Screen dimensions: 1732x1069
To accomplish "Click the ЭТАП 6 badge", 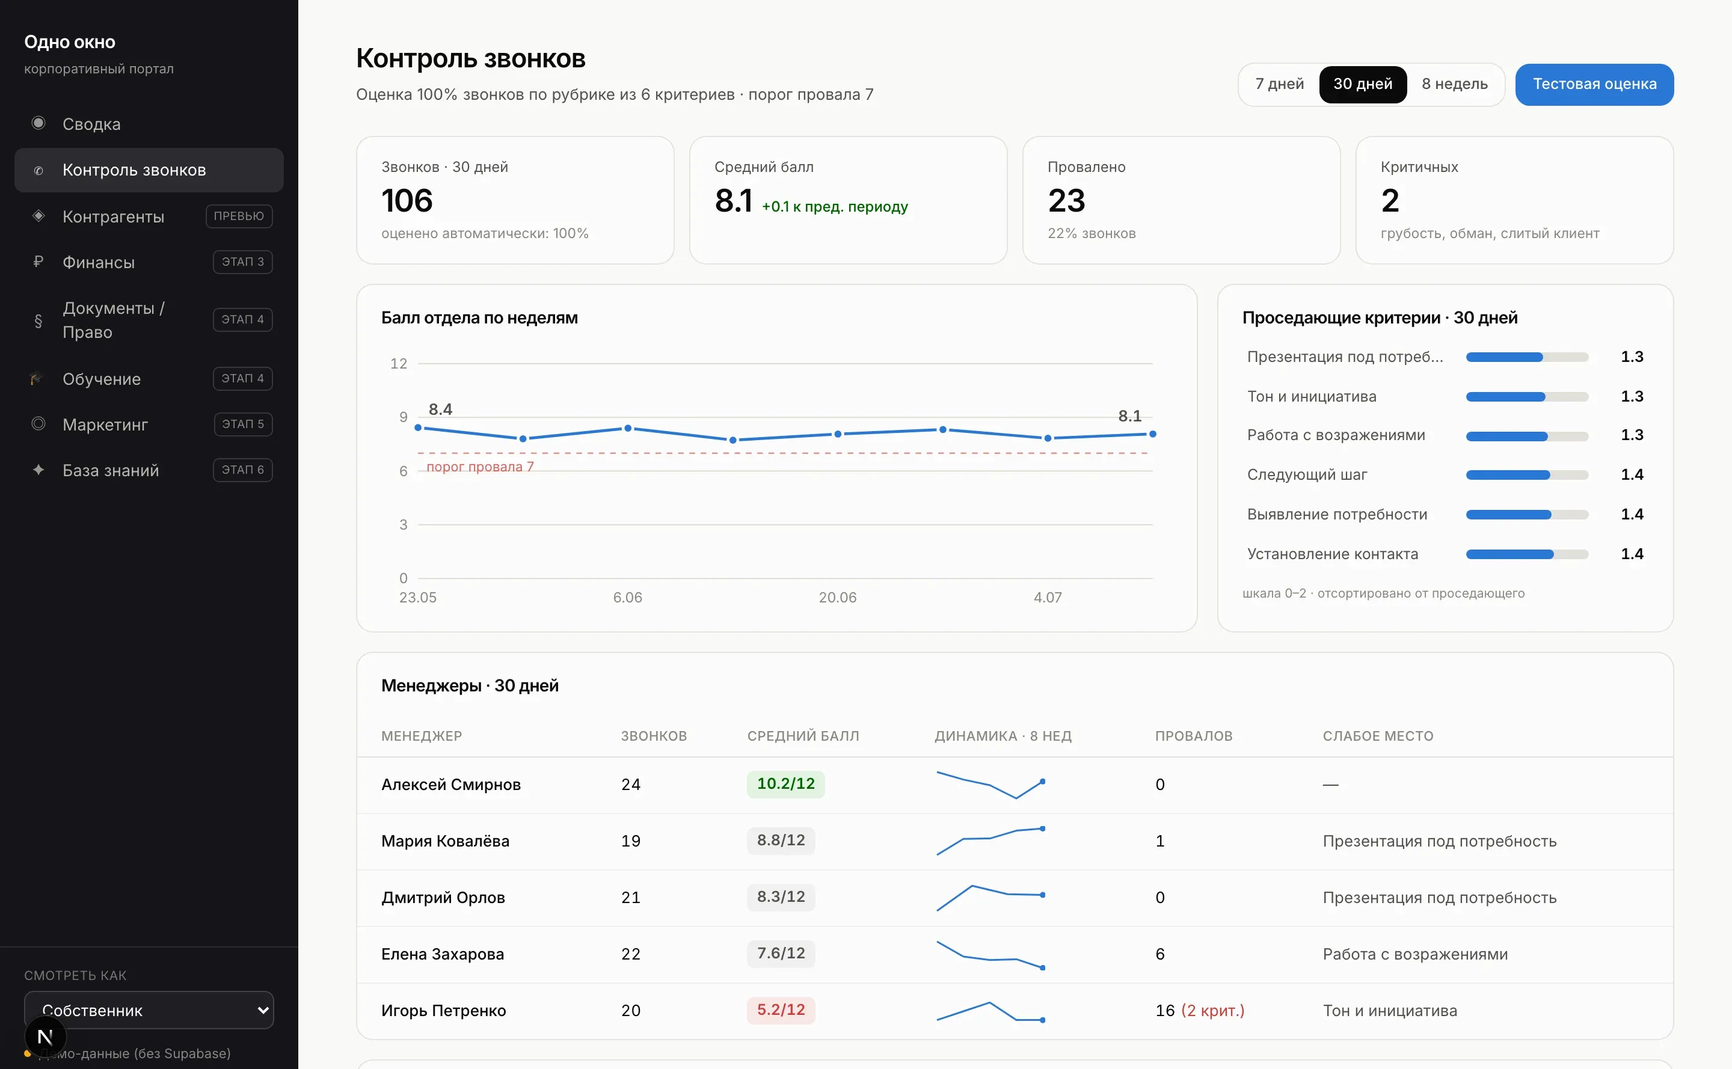I will pyautogui.click(x=242, y=470).
